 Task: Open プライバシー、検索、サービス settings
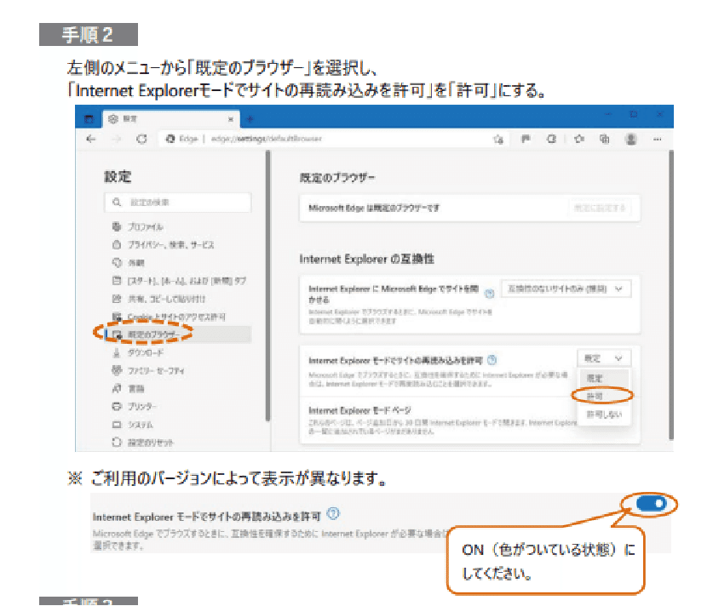(163, 244)
